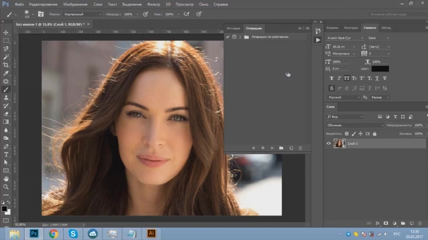
Task: Choose the Type tool in toolbar
Action: [6, 154]
